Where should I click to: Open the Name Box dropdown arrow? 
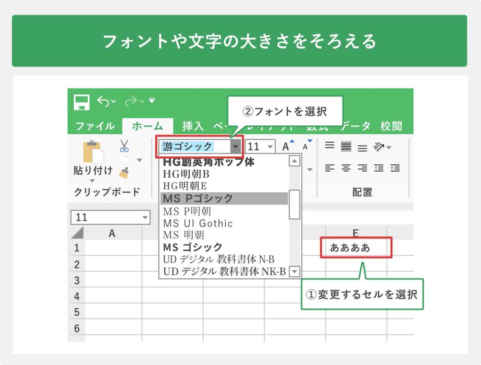145,218
